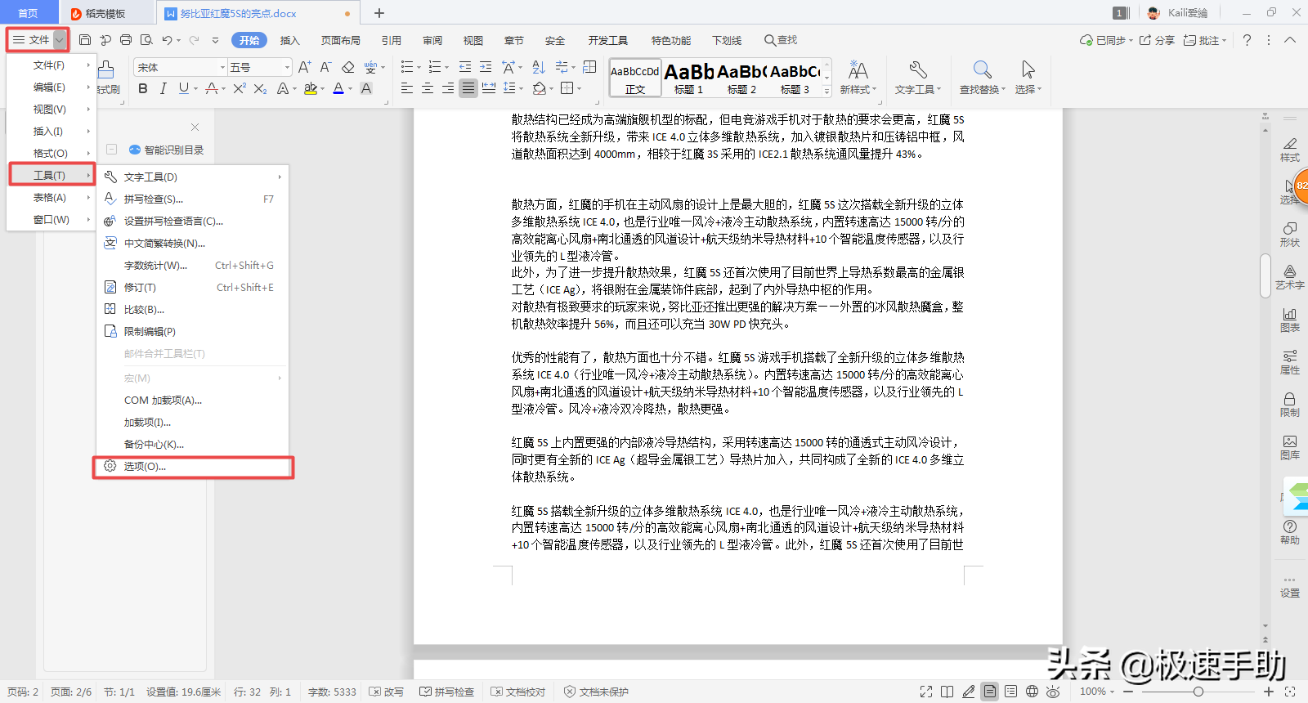This screenshot has height=703, width=1308.
Task: Switch to the Insert ribbon tab
Action: click(289, 40)
